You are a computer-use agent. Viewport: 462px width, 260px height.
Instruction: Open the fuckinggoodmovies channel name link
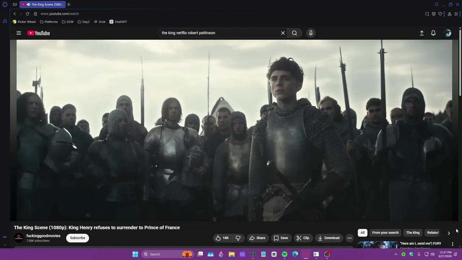[43, 236]
